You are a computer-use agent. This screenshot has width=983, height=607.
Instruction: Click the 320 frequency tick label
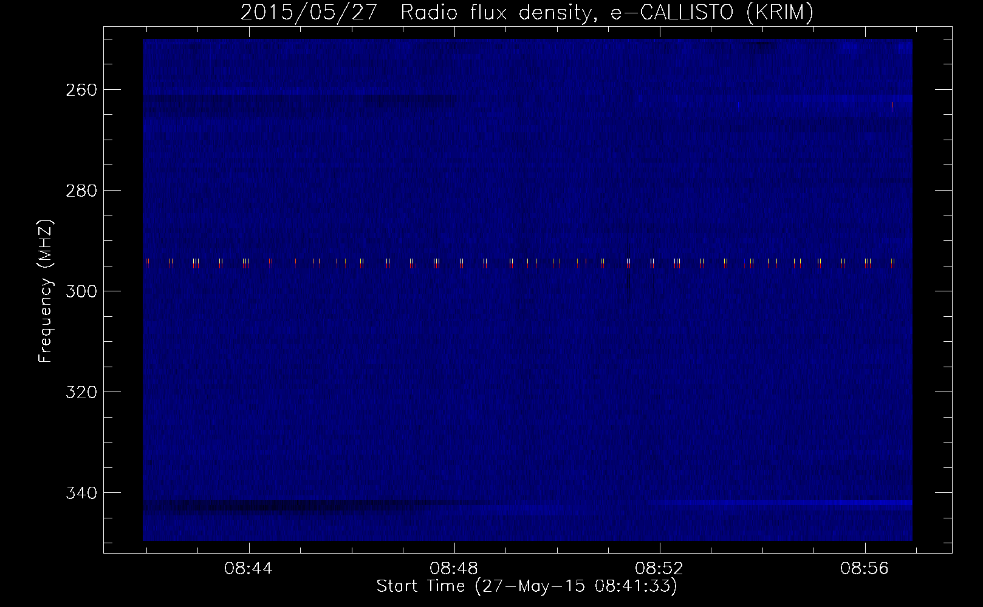(81, 392)
